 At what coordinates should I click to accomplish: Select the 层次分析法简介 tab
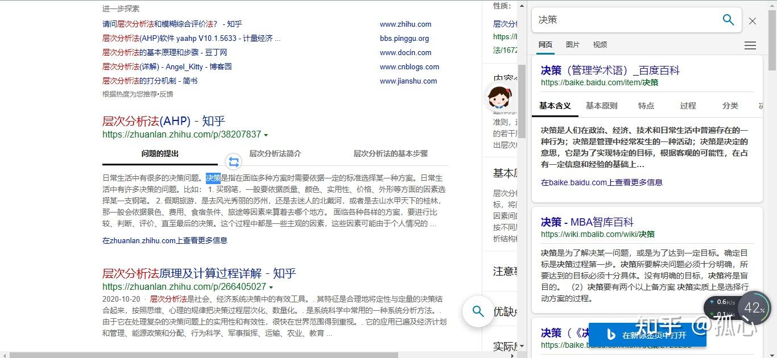coord(275,153)
